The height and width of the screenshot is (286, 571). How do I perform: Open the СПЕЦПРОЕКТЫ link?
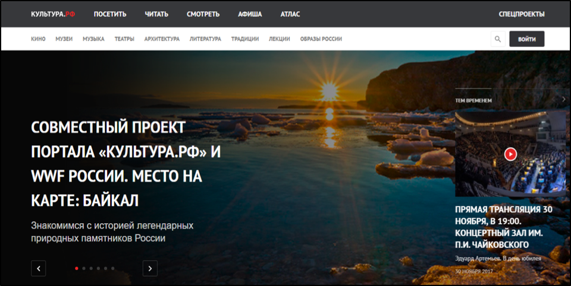521,14
